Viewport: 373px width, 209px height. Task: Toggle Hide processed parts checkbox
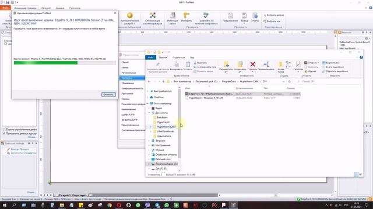pos(4,129)
